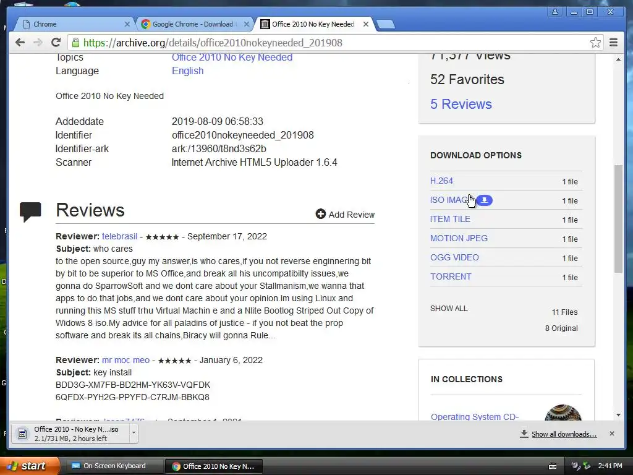This screenshot has width=633, height=475.
Task: Close the downloads bar
Action: pyautogui.click(x=611, y=434)
